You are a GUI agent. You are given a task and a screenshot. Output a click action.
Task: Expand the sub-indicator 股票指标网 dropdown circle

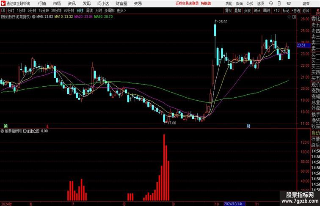click(2, 131)
